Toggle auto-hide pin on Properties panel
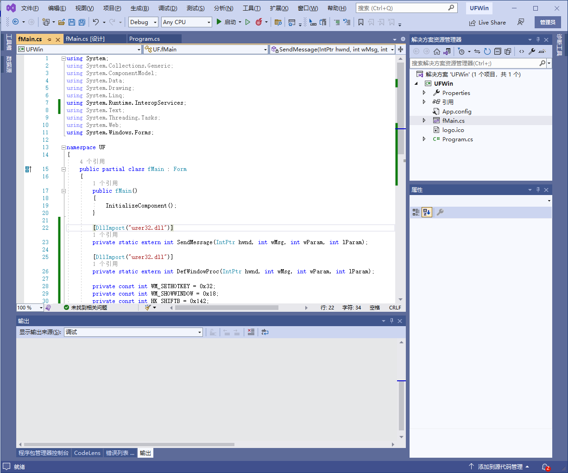568x473 pixels. pyautogui.click(x=538, y=189)
